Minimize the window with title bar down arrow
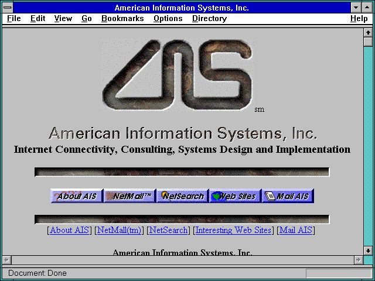 [356, 8]
